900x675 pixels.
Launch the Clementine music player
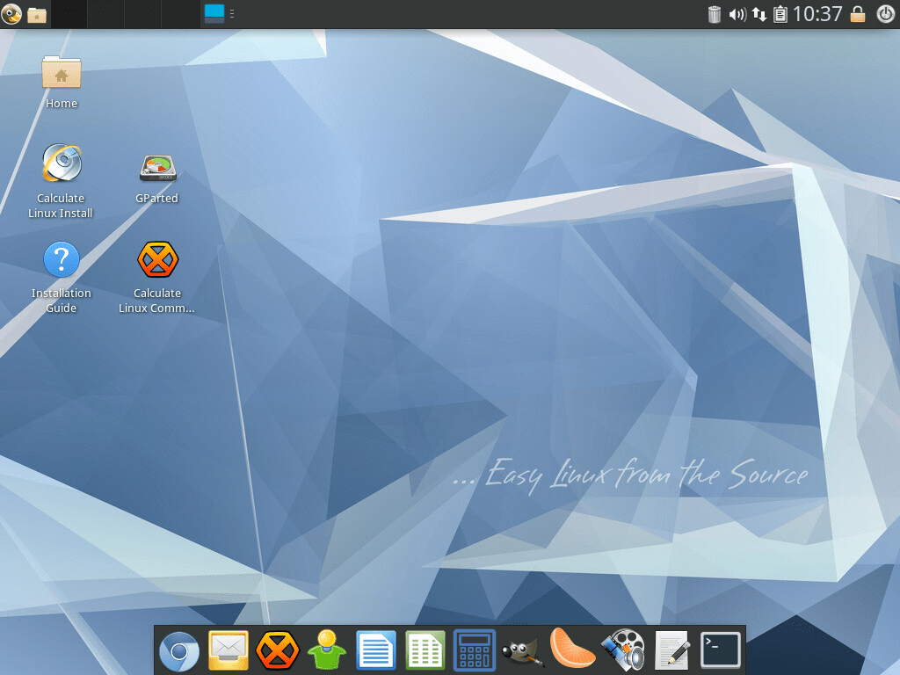point(571,650)
